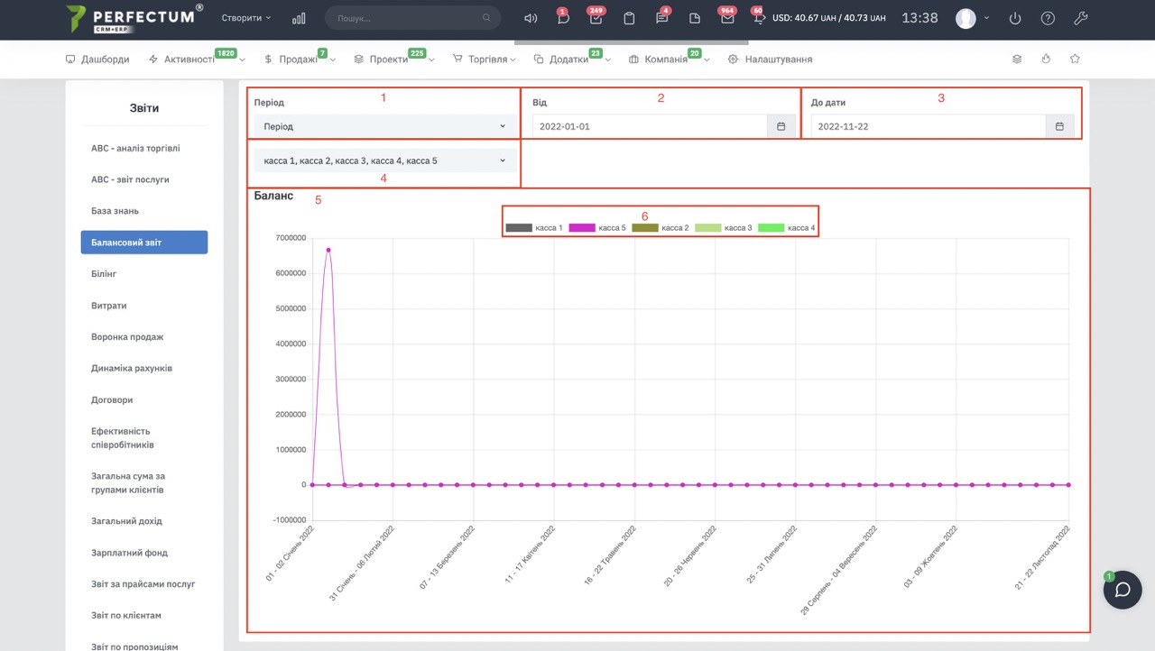Click the wrench setup icon

[x=1081, y=18]
